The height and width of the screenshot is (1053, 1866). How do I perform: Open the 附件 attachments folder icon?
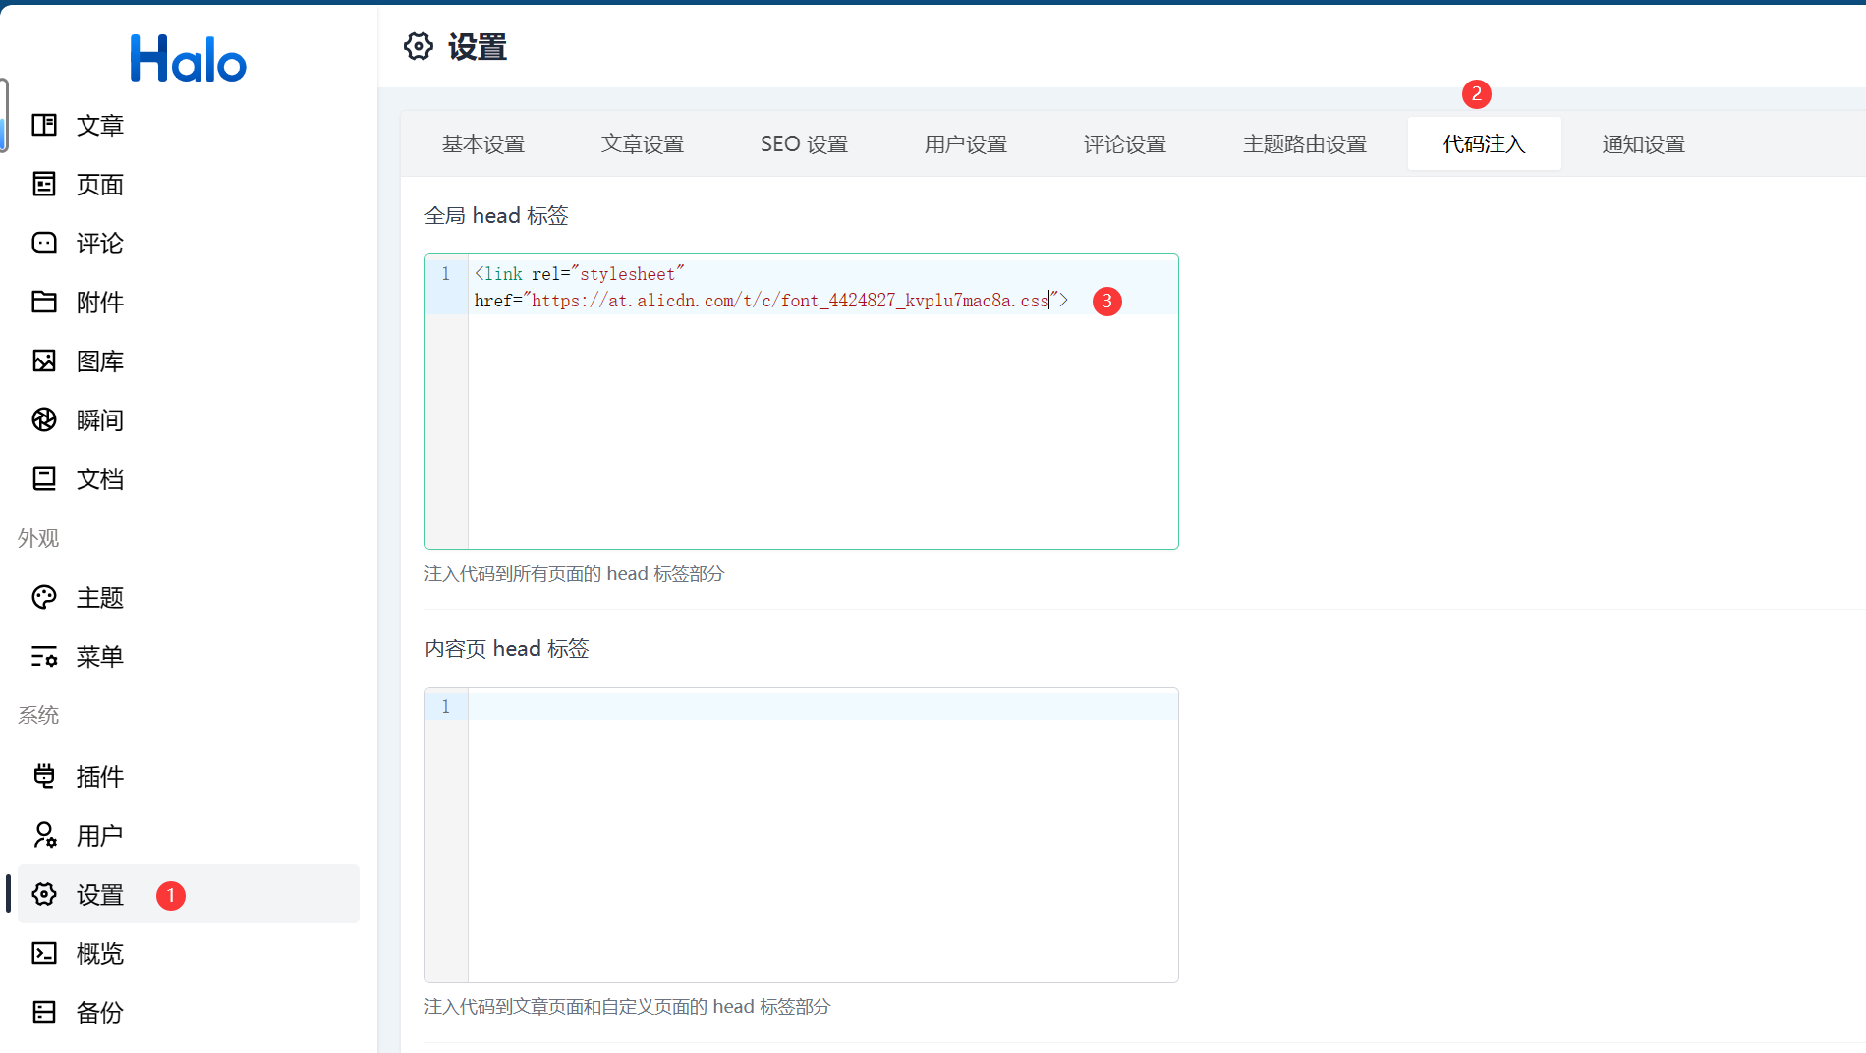tap(44, 302)
